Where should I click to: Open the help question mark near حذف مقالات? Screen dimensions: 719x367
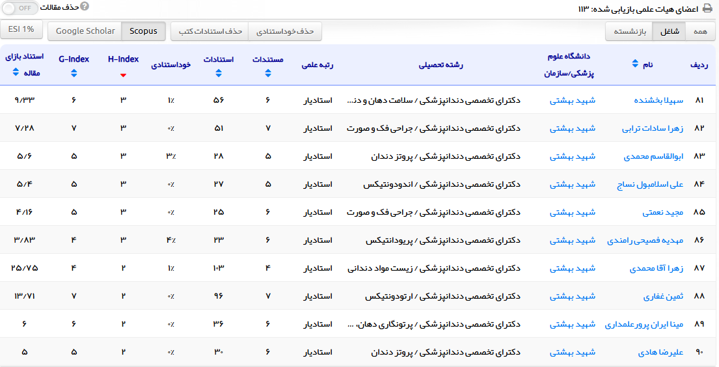click(85, 7)
